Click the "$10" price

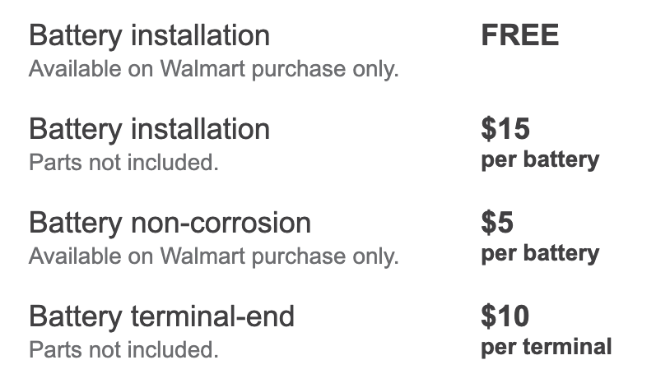(x=505, y=316)
